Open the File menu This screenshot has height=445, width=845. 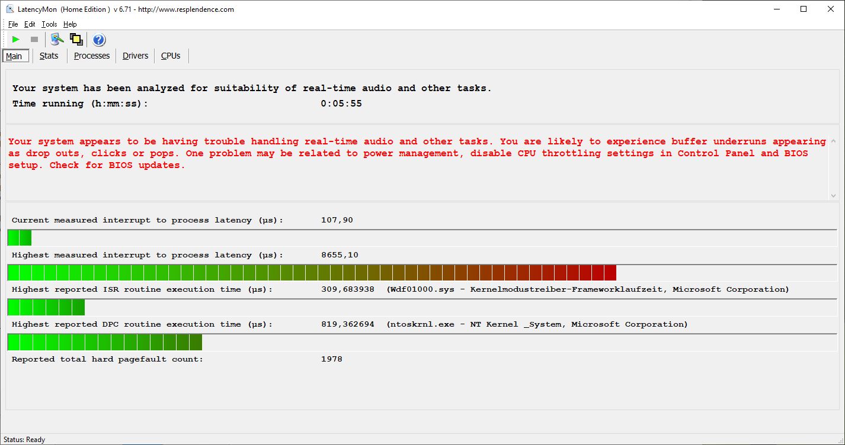coord(13,24)
